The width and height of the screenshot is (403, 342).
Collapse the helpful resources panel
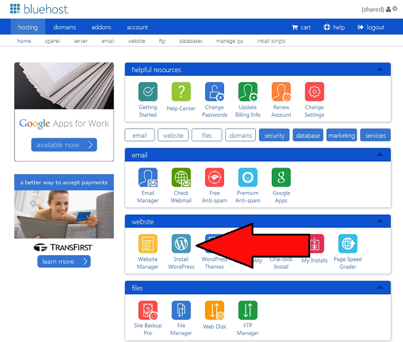point(380,69)
